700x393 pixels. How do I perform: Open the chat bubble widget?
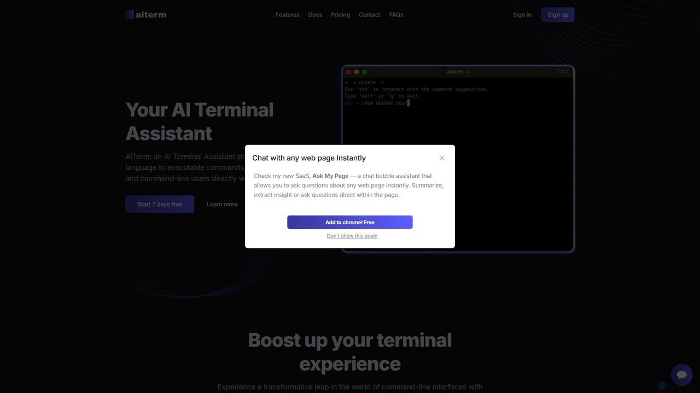681,375
